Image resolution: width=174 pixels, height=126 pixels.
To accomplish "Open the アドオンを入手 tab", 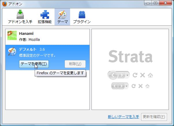I will coord(20,17).
